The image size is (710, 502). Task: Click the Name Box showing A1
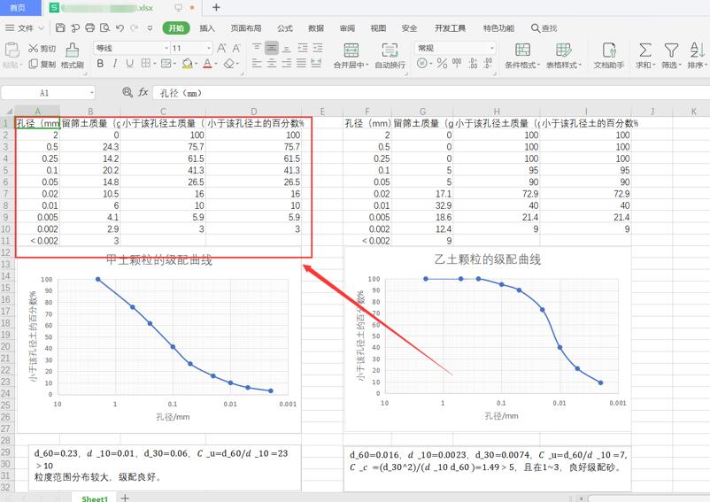click(x=48, y=93)
